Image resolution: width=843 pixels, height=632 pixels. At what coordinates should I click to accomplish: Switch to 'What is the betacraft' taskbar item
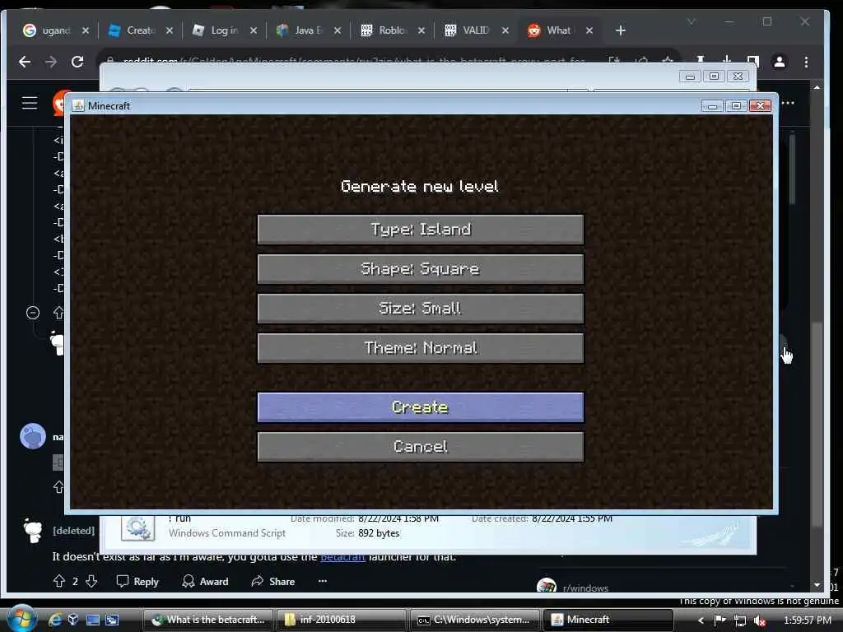[x=208, y=620]
